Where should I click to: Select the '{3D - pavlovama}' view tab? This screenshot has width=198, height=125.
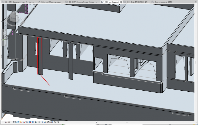(112, 2)
